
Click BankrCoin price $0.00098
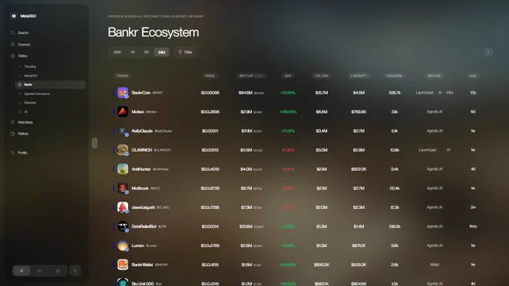pos(210,93)
